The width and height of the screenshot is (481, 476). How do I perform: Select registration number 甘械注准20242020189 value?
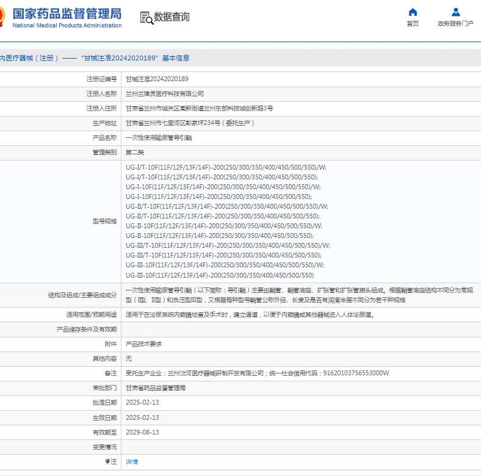pos(157,79)
